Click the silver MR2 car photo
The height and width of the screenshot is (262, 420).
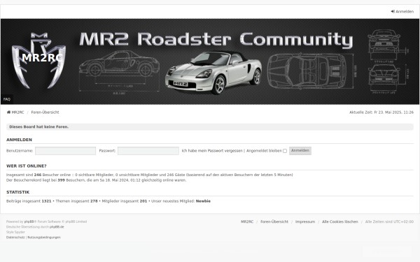pos(213,73)
